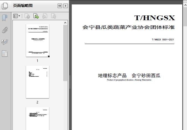Click the standard number T/HNGSX 0001-2021
This screenshot has width=187, height=130.
tap(163, 40)
